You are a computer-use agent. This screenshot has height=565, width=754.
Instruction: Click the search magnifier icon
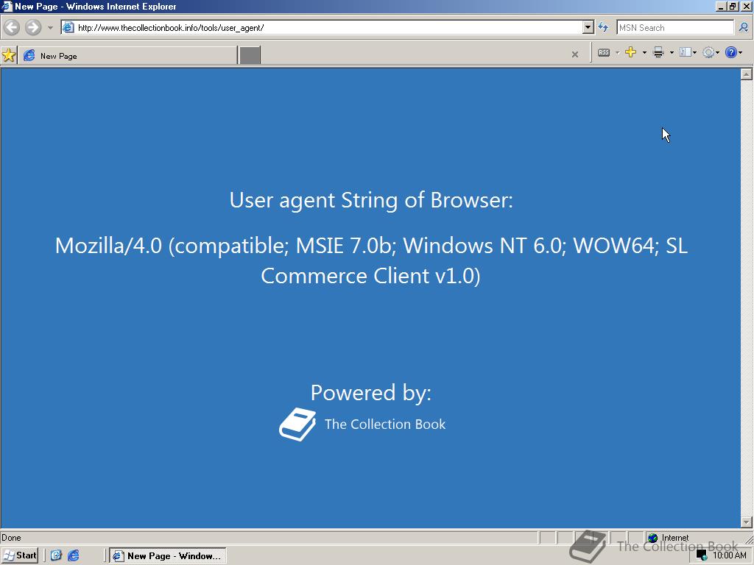(744, 27)
